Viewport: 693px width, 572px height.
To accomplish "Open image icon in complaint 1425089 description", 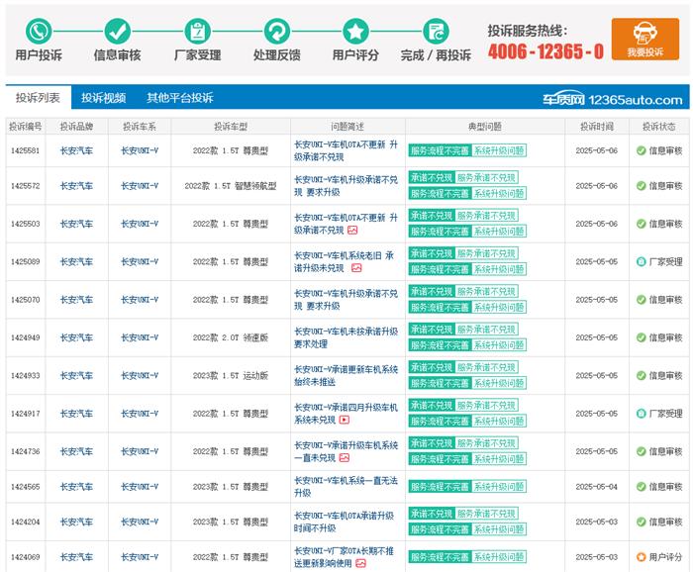I will (356, 268).
